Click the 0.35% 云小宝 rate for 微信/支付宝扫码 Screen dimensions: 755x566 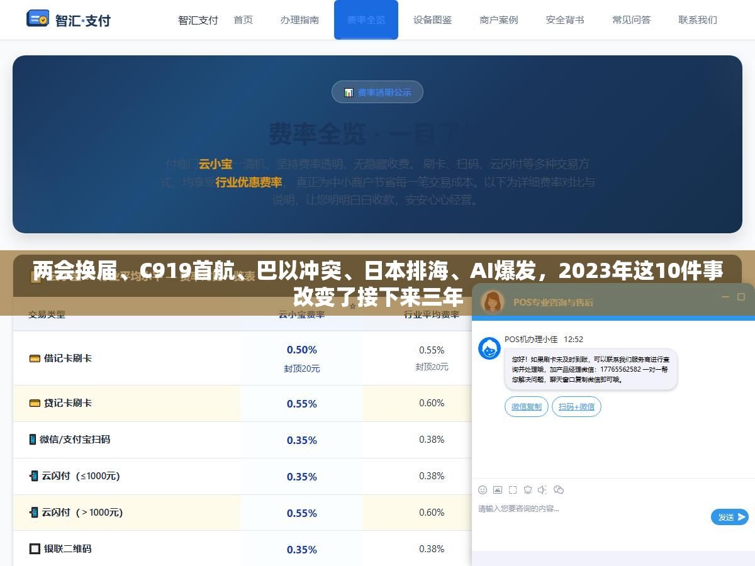point(302,440)
